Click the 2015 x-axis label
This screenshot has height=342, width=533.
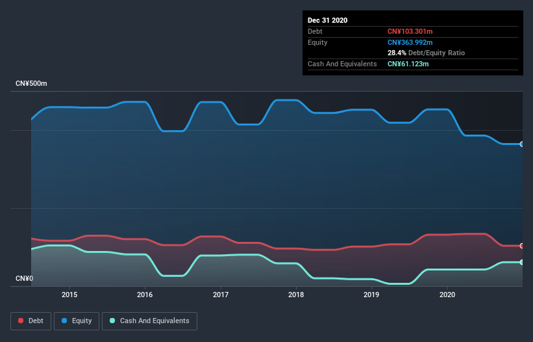[x=69, y=295]
